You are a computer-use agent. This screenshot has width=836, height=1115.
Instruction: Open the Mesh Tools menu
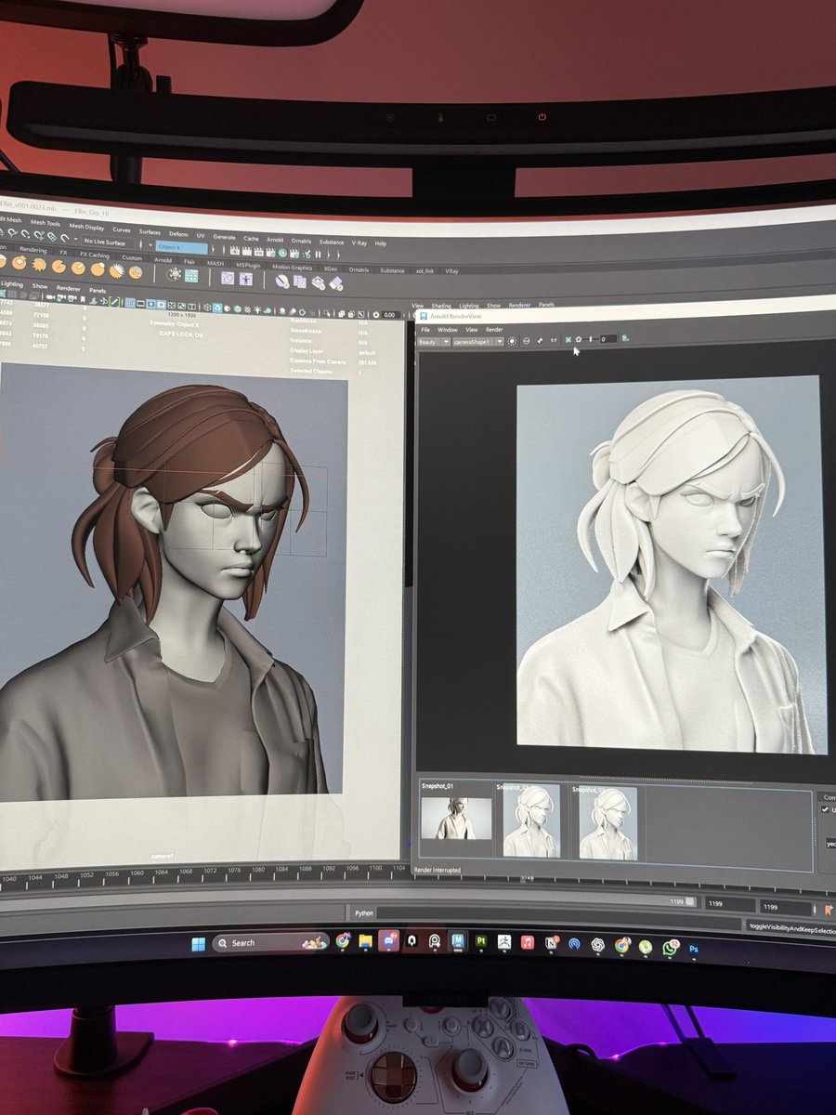tap(46, 223)
